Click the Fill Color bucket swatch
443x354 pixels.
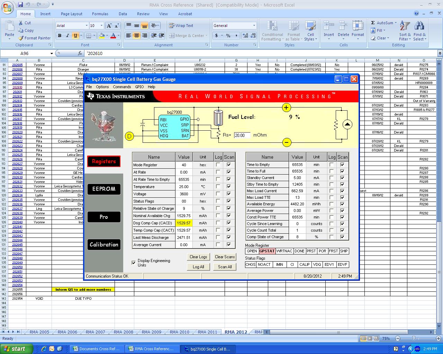(102, 36)
